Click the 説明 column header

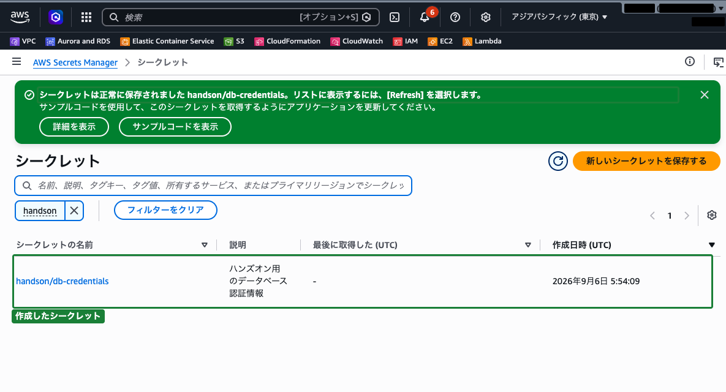(238, 245)
